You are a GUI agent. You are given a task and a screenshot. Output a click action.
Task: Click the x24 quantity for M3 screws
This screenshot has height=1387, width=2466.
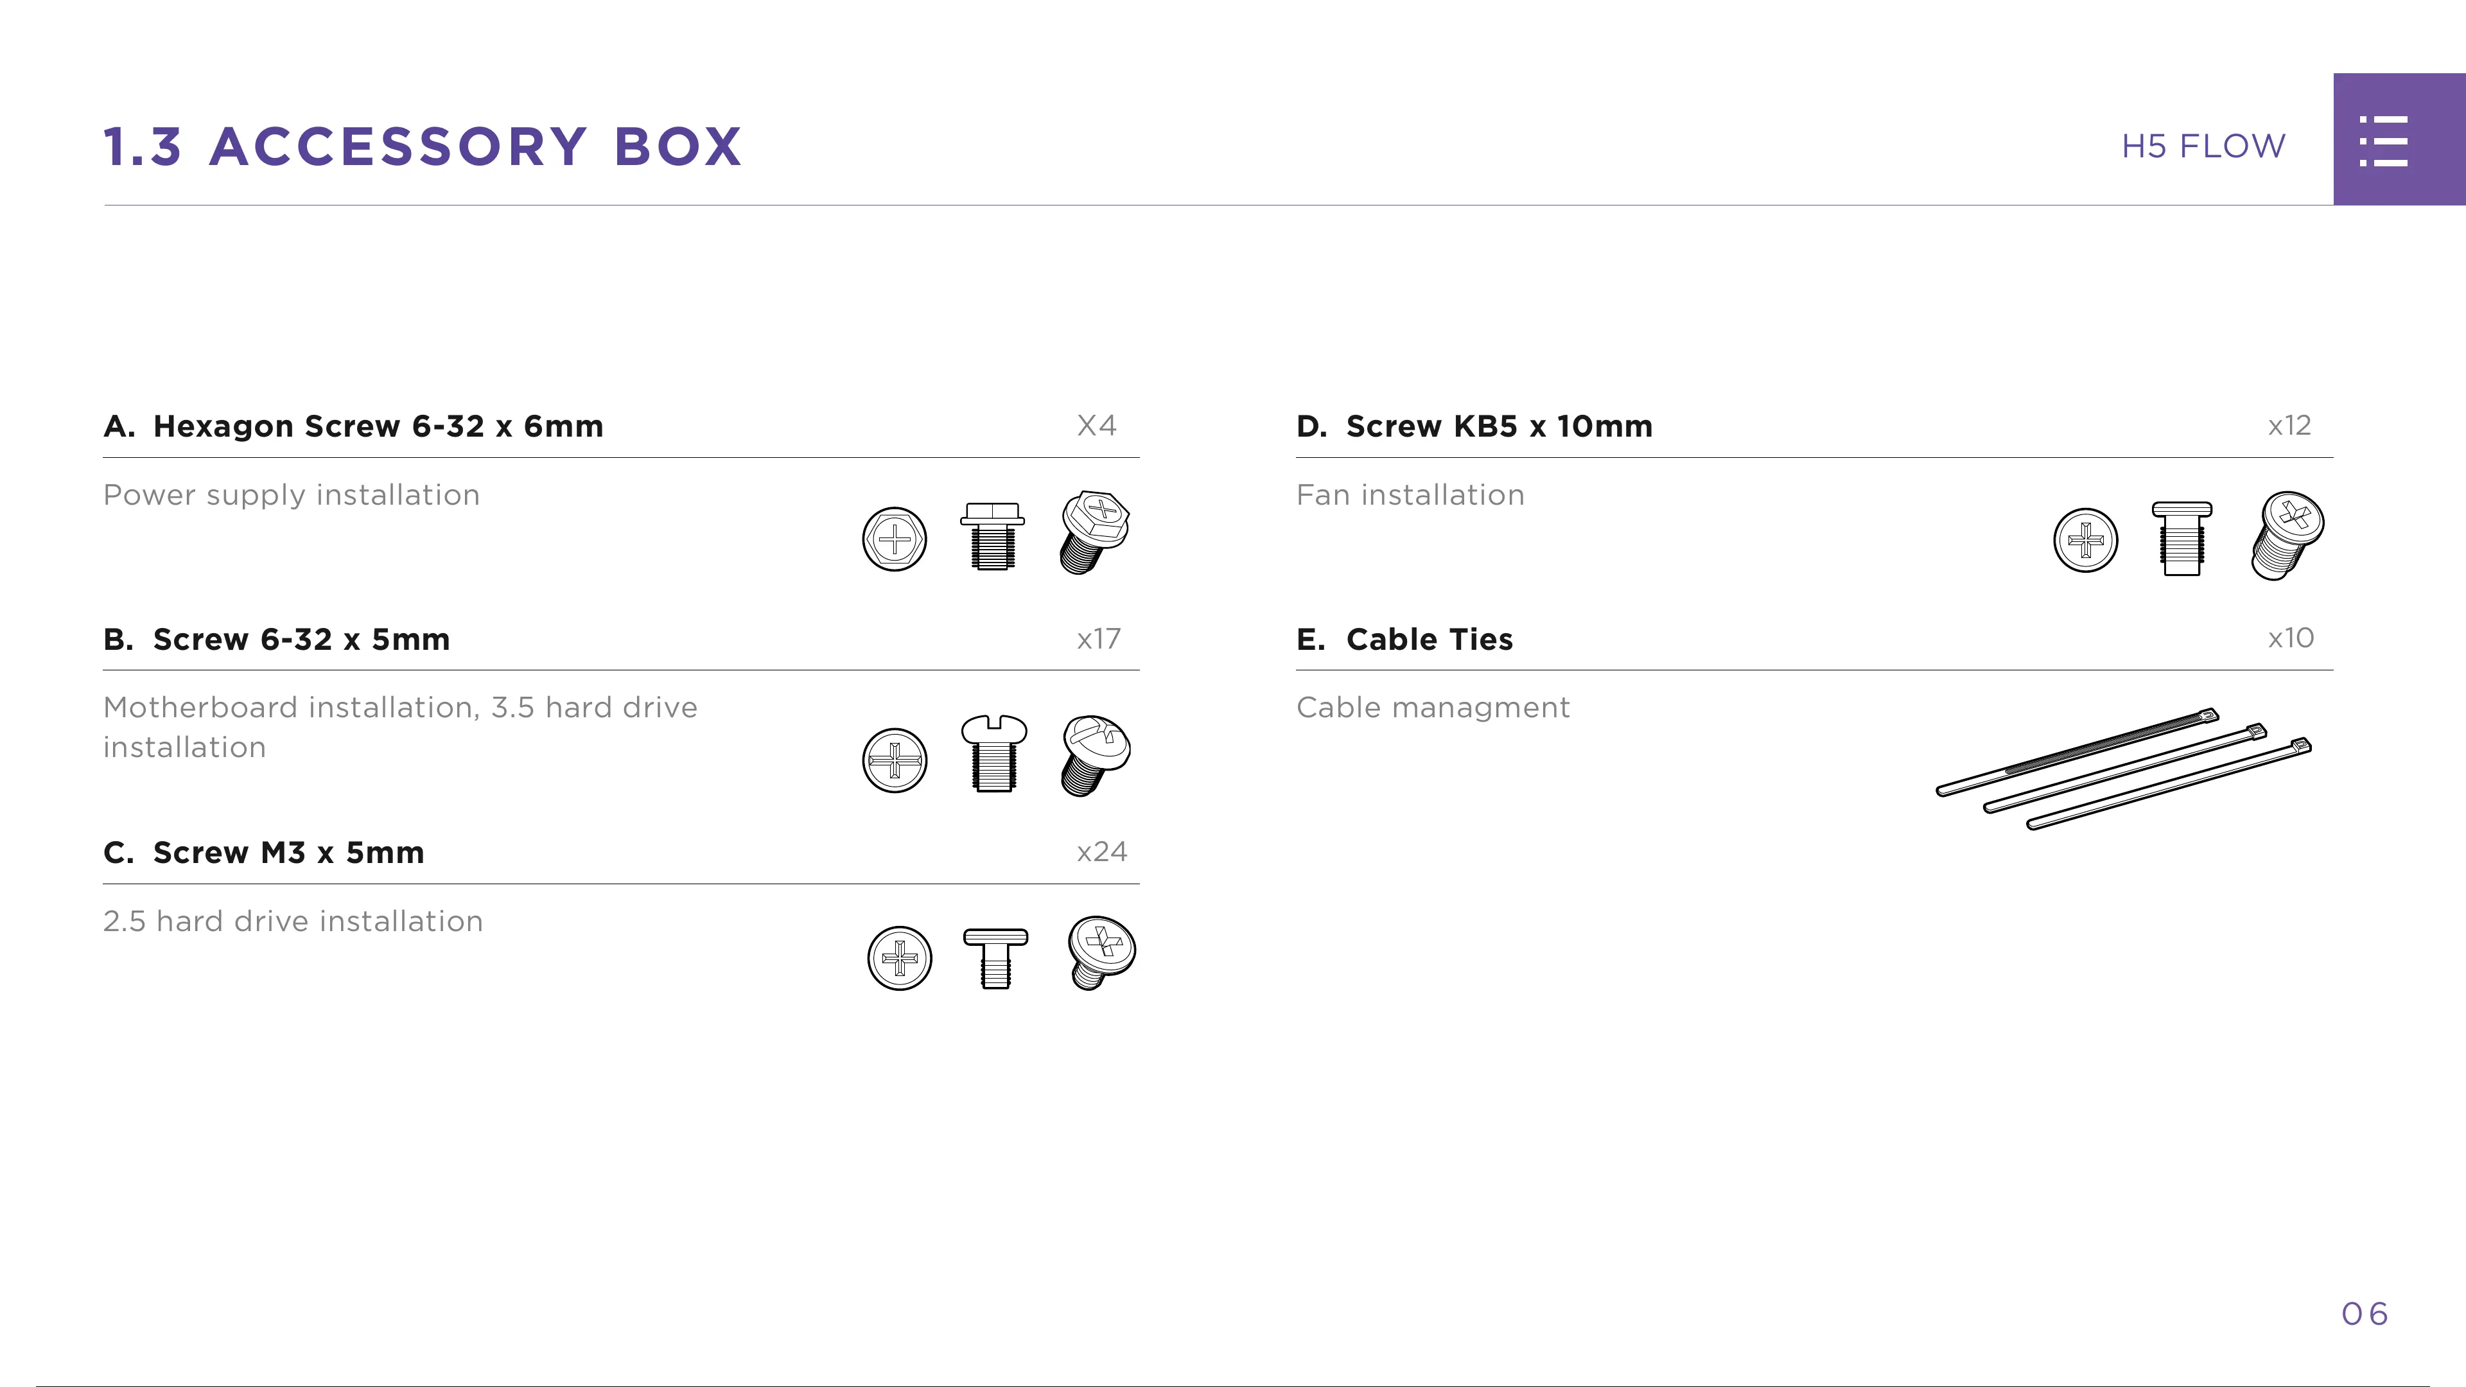[1101, 852]
